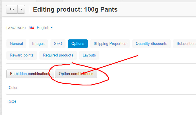
Task: Open the Quantity discounts tab
Action: [x=151, y=44]
